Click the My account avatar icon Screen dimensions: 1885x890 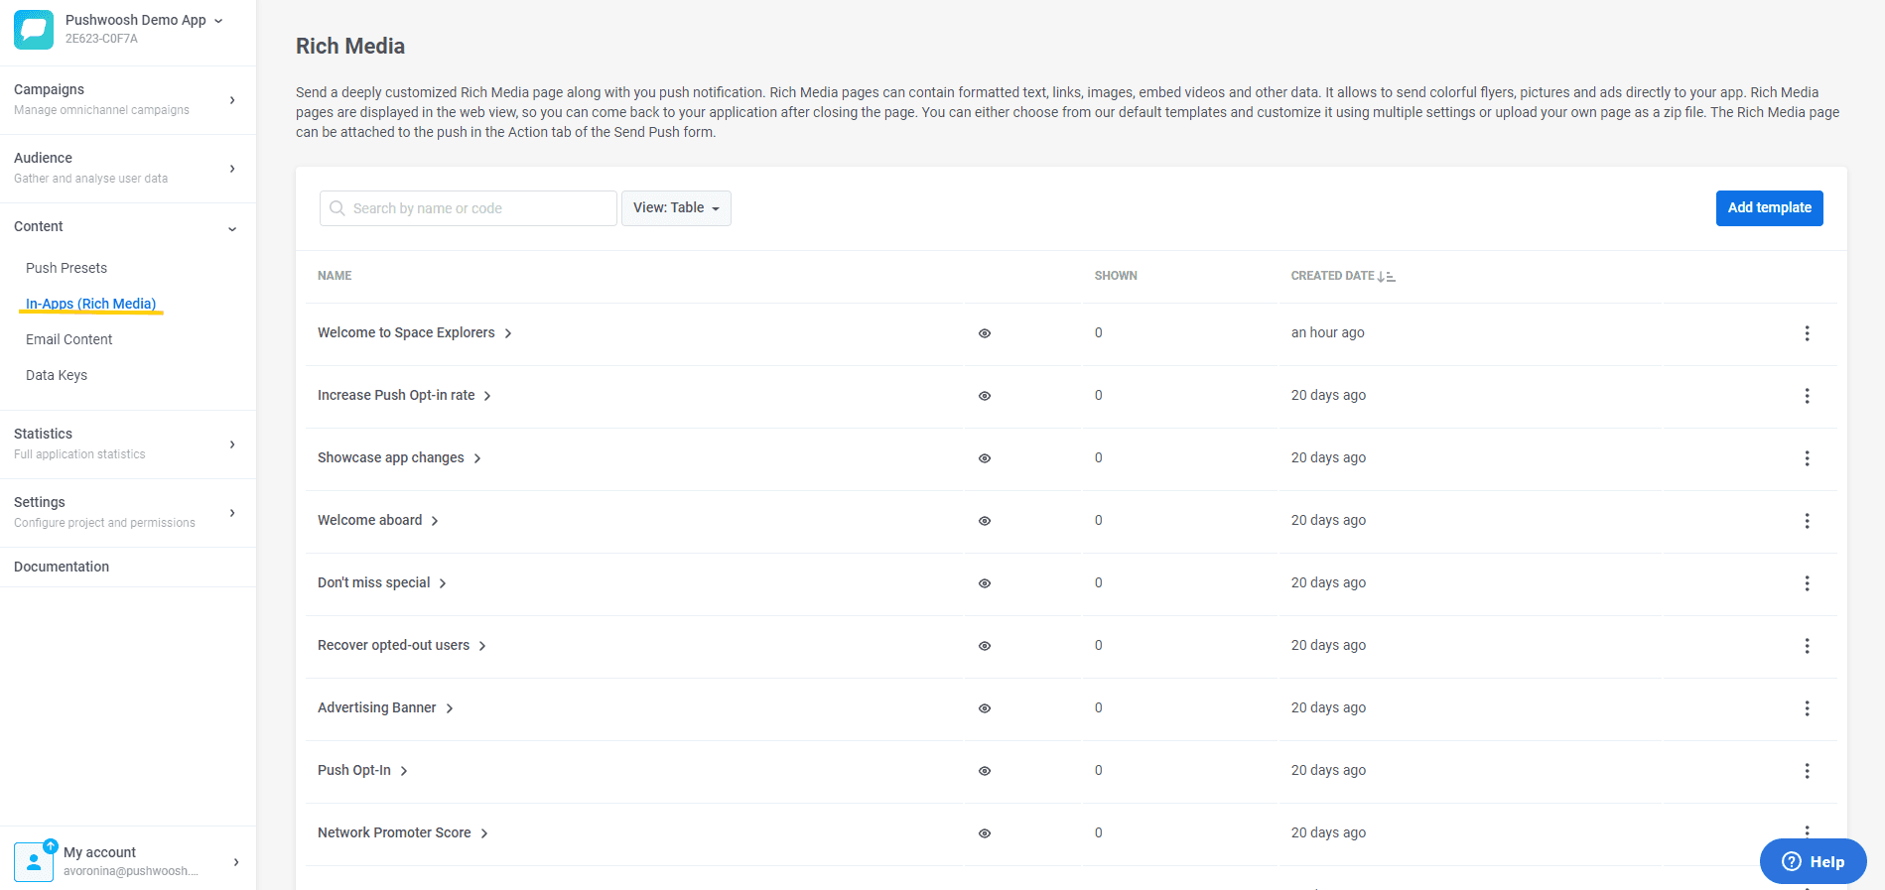click(x=34, y=861)
